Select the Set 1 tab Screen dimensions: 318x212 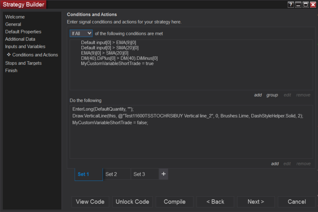pyautogui.click(x=89, y=174)
